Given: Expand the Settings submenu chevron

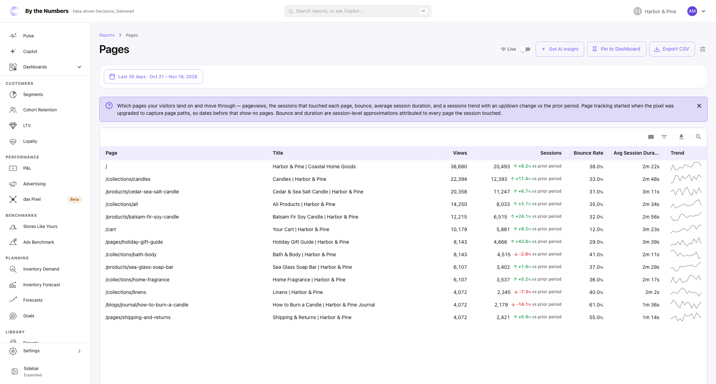Looking at the screenshot, I should point(79,351).
